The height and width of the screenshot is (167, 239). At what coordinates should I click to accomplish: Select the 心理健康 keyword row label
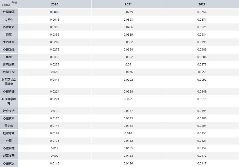pyautogui.click(x=9, y=12)
